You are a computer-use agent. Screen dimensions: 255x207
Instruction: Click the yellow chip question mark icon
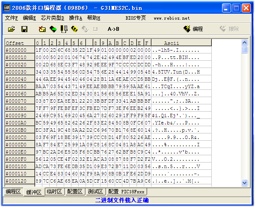pyautogui.click(x=74, y=29)
